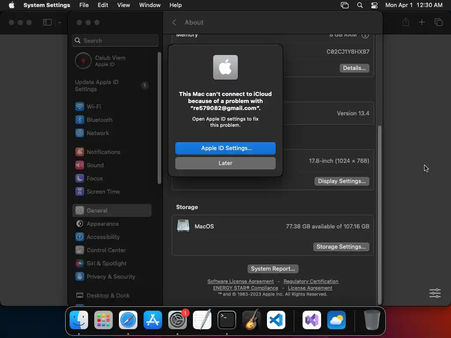Viewport: 451px width, 338px height.
Task: Open the System Report
Action: (x=273, y=268)
